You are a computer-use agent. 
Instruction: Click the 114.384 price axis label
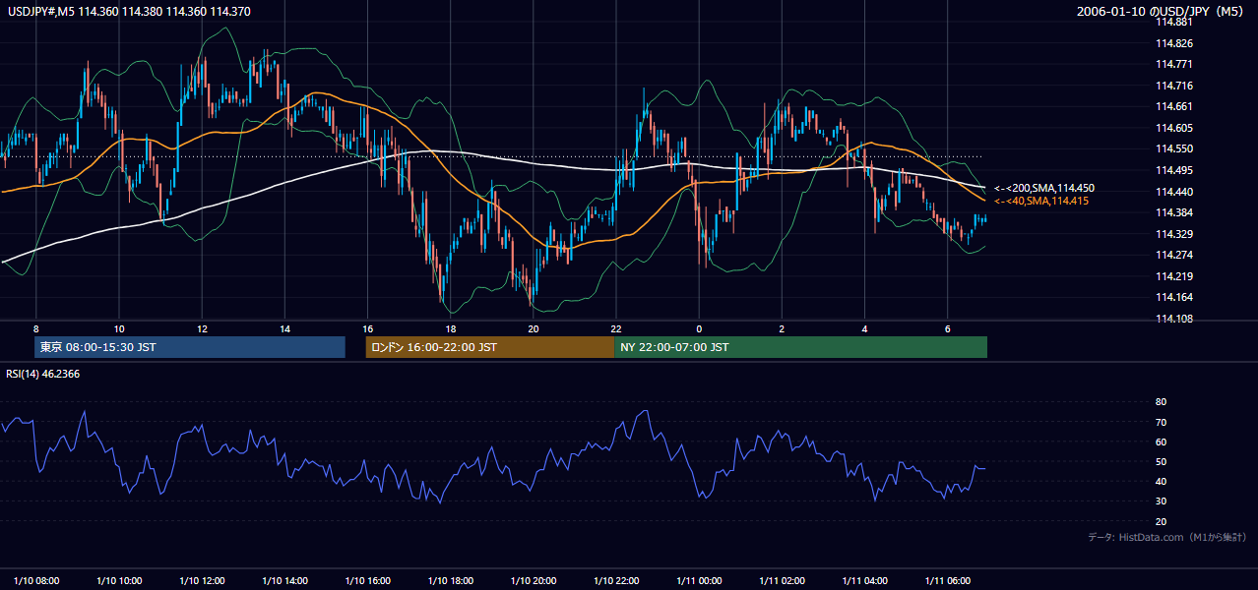(x=1173, y=212)
